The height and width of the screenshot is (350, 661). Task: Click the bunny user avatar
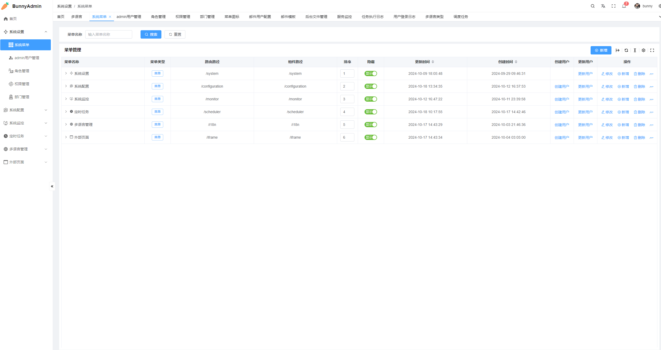[x=637, y=6]
